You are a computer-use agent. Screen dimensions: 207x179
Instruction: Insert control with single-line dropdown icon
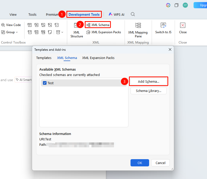(x=29, y=32)
